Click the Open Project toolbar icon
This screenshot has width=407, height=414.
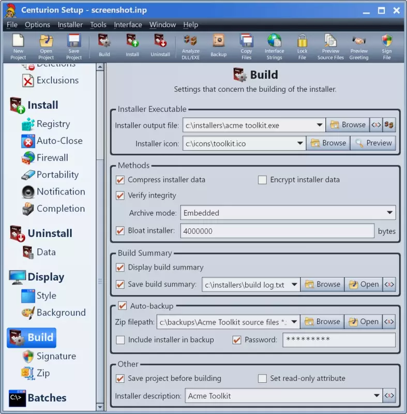point(46,47)
